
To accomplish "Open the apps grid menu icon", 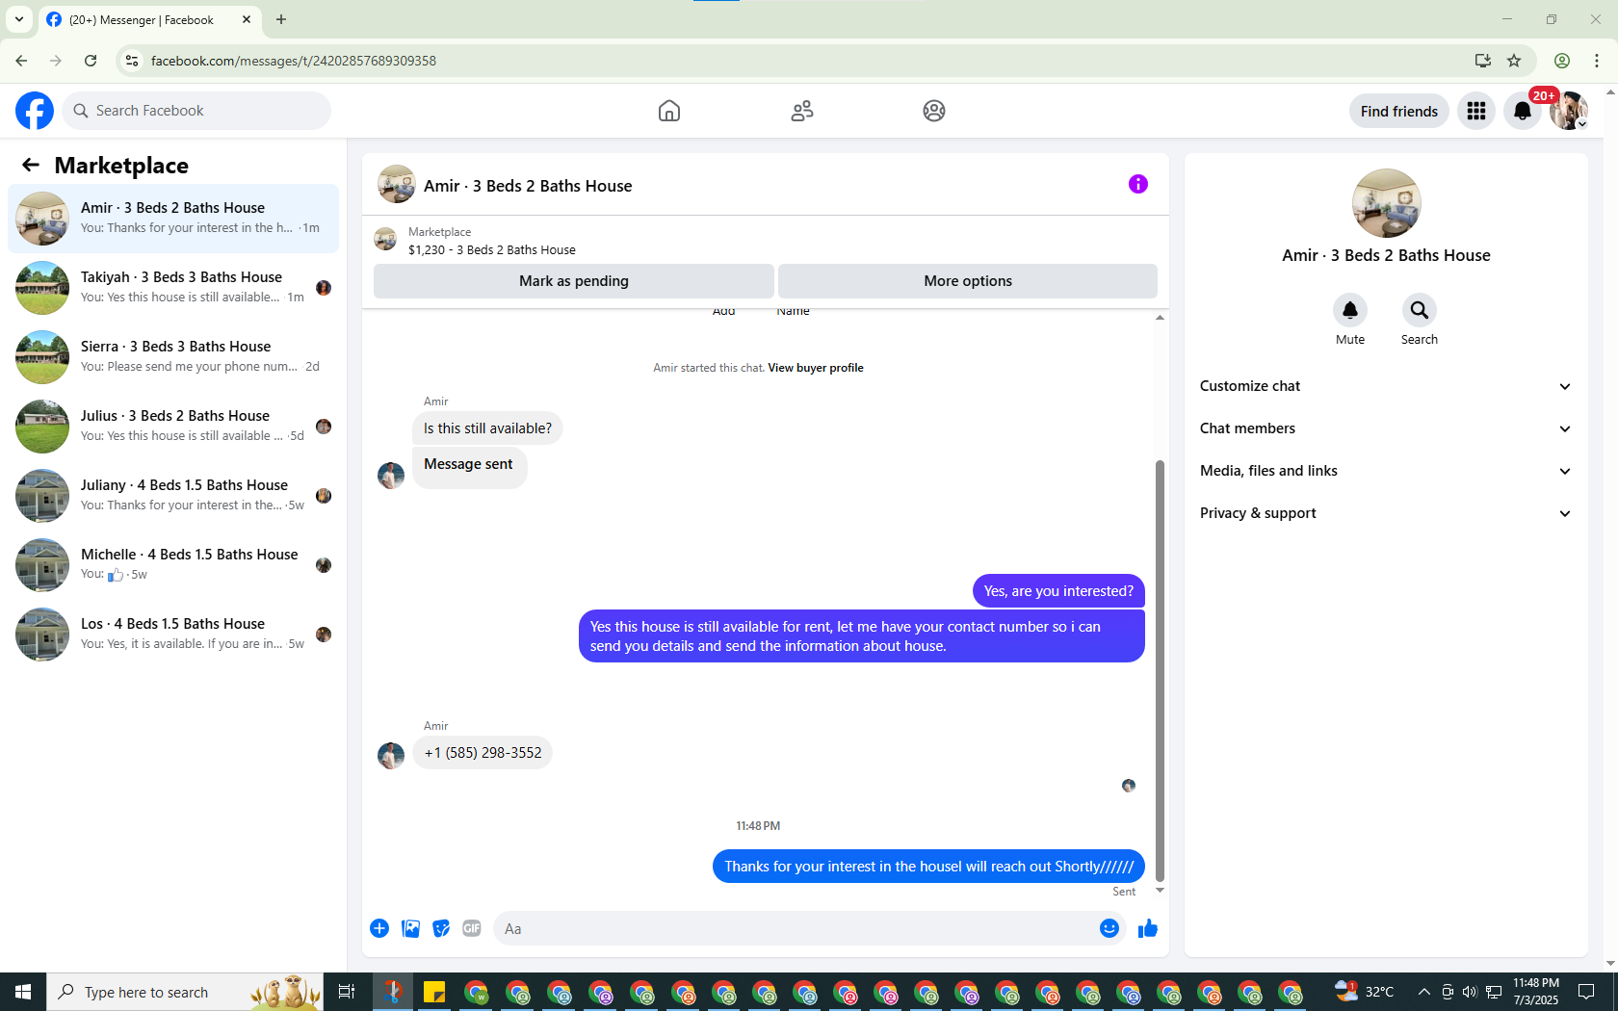I will click(x=1476, y=111).
